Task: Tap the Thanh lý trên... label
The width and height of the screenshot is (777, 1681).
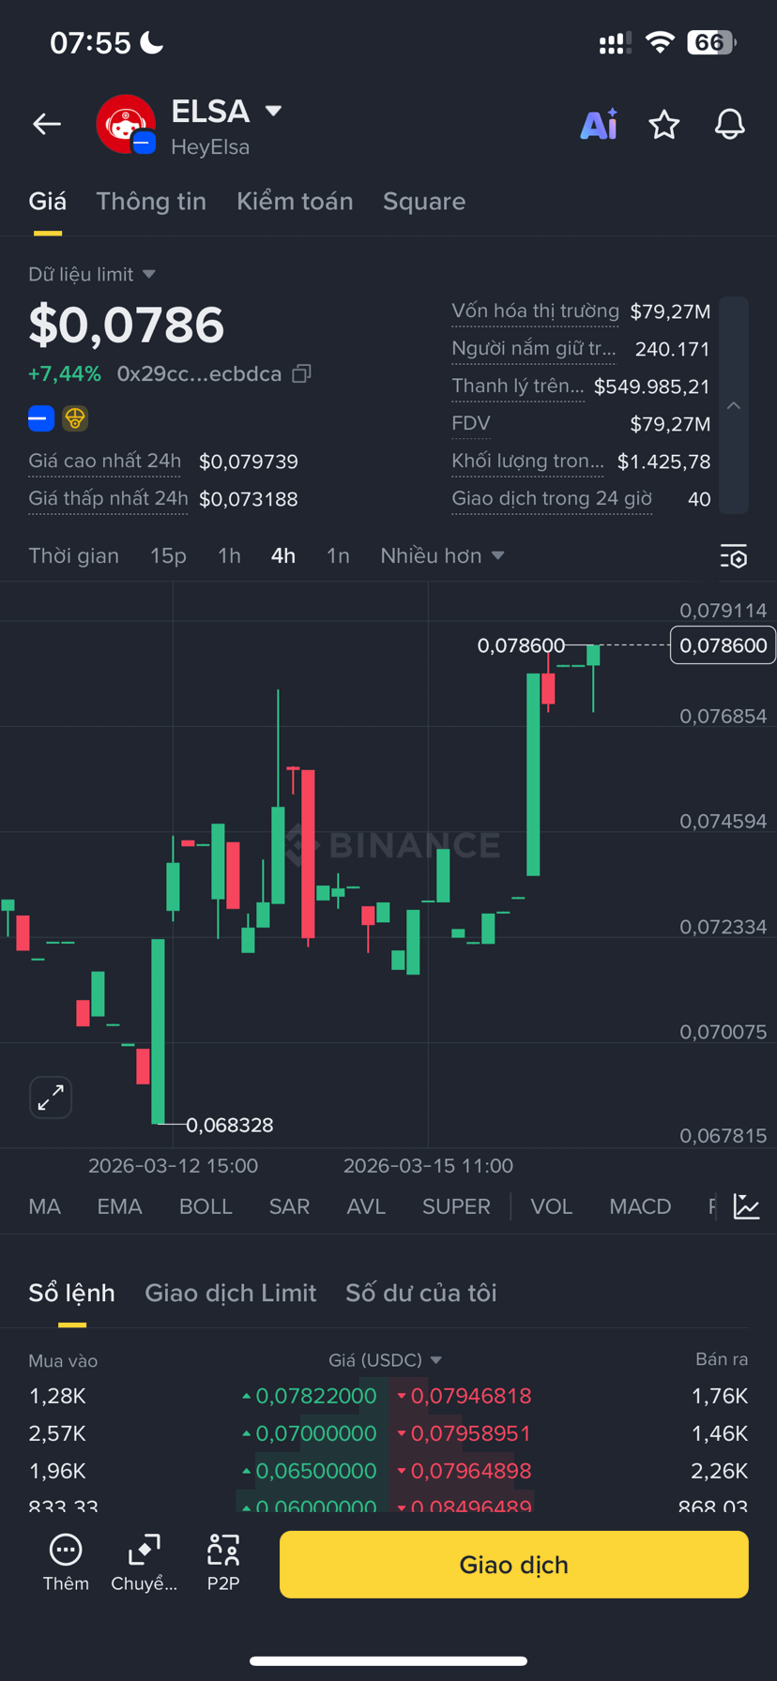Action: click(518, 386)
